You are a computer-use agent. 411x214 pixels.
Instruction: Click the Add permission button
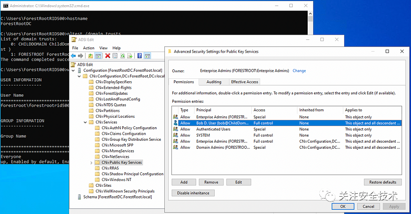point(184,182)
